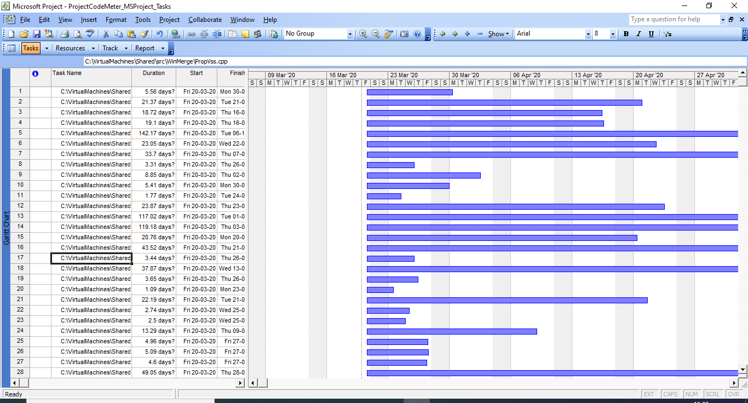
Task: Open the Show outline level dropdown
Action: point(498,34)
